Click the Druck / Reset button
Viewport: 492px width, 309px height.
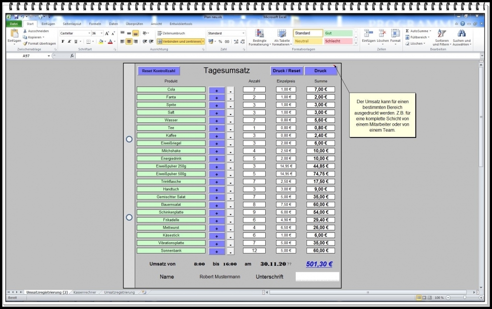tap(287, 70)
